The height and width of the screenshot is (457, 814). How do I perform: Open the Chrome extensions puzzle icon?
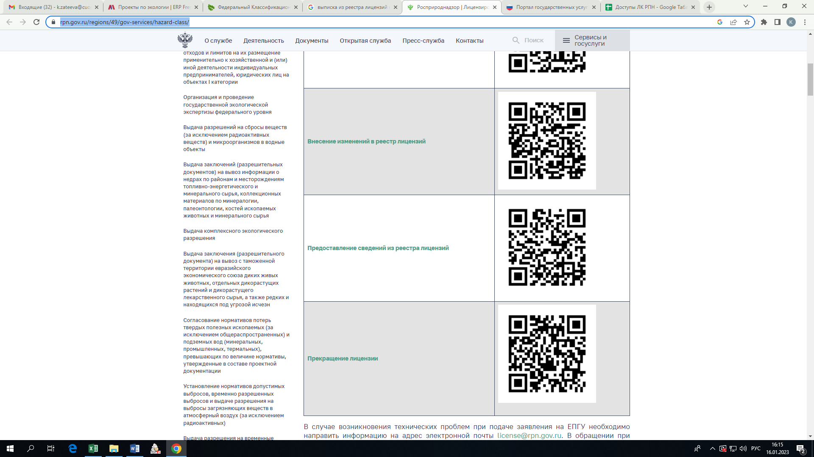point(764,22)
